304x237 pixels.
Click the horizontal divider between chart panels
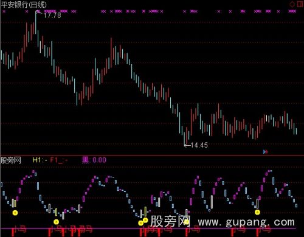pos(152,156)
